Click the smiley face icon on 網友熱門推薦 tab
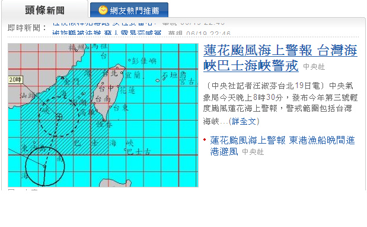This screenshot has width=367, height=227. [103, 10]
